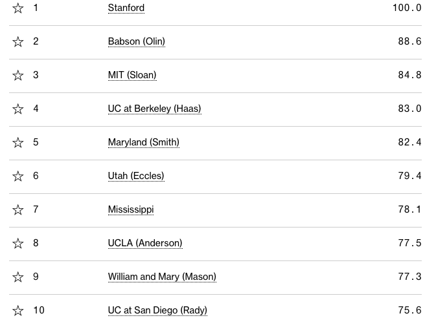Click the Mississippi school link
This screenshot has width=436, height=318.
[131, 210]
